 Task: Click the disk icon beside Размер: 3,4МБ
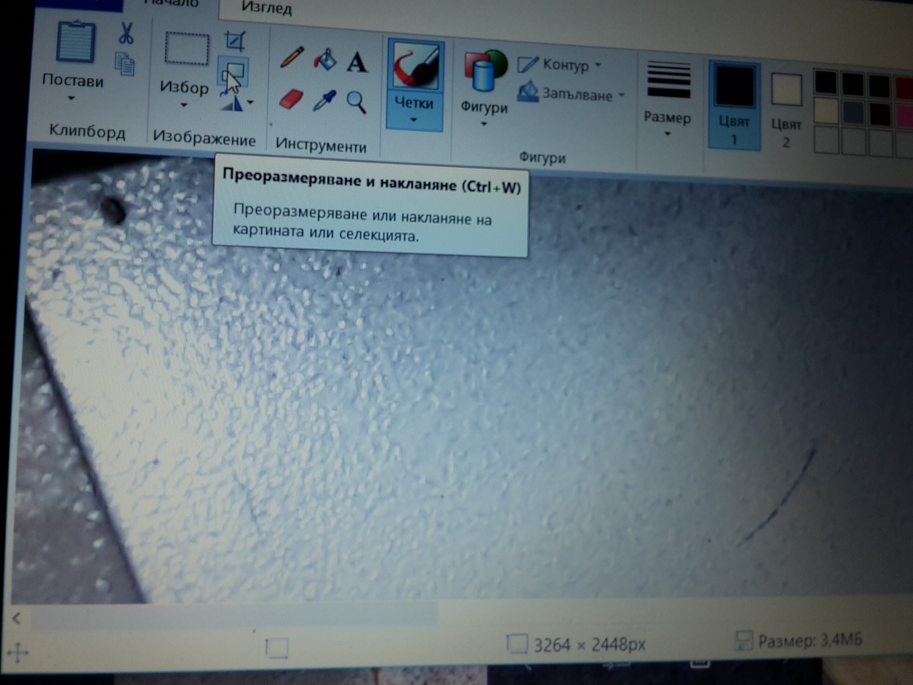(743, 641)
